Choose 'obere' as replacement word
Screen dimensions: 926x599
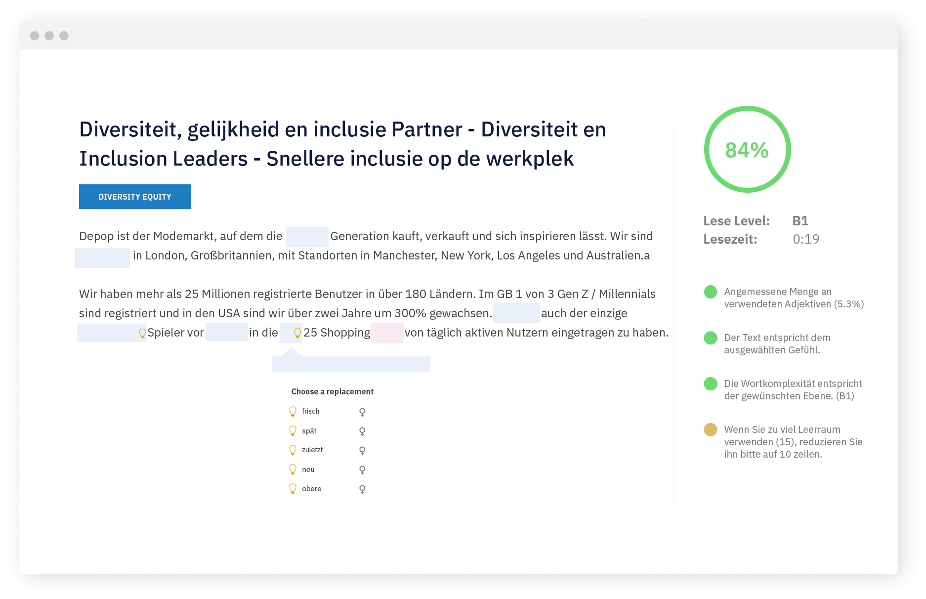pyautogui.click(x=311, y=489)
